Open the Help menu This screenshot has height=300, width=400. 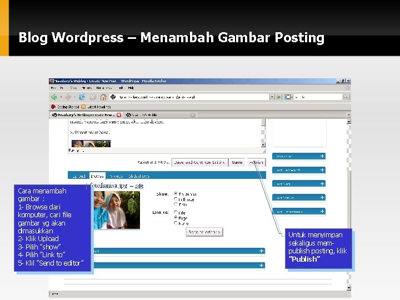point(131,88)
